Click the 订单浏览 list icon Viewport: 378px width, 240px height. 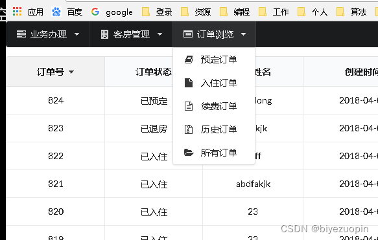coord(188,34)
